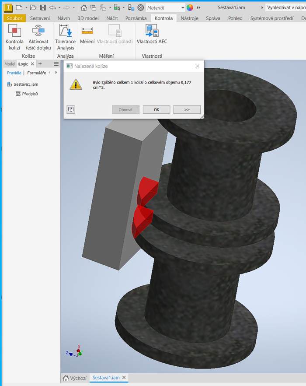306x386 pixels.
Task: Click the Save icon in quick access toolbar
Action: pos(43,7)
